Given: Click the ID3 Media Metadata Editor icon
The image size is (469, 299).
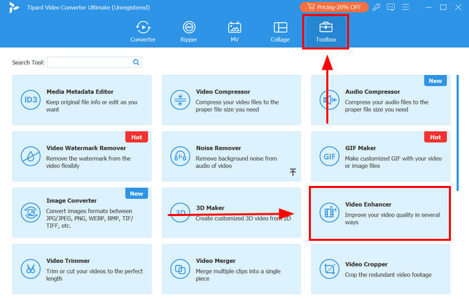Looking at the screenshot, I should tap(31, 100).
